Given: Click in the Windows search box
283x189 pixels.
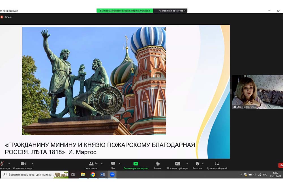Looking at the screenshot, I should coord(30,175).
